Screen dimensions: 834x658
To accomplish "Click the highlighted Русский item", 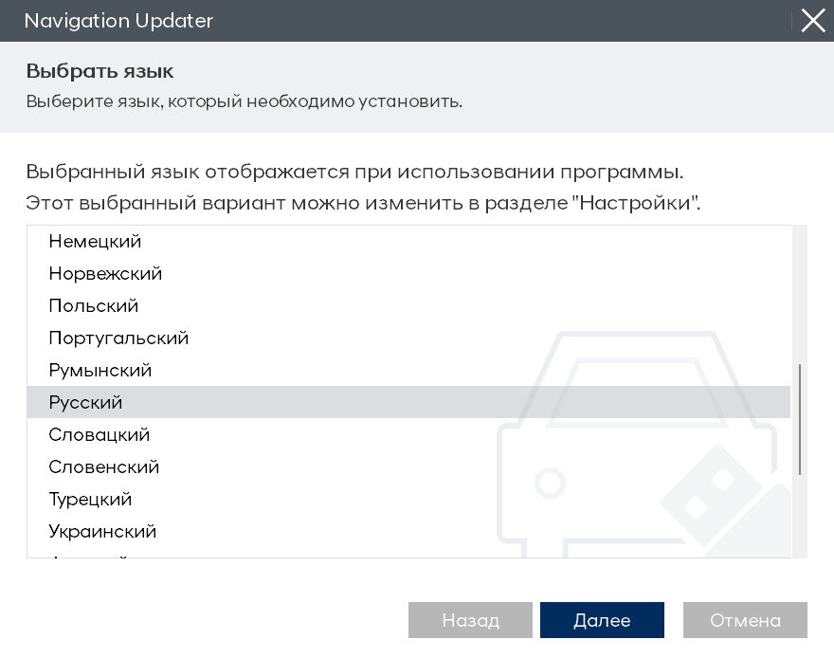I will (86, 403).
